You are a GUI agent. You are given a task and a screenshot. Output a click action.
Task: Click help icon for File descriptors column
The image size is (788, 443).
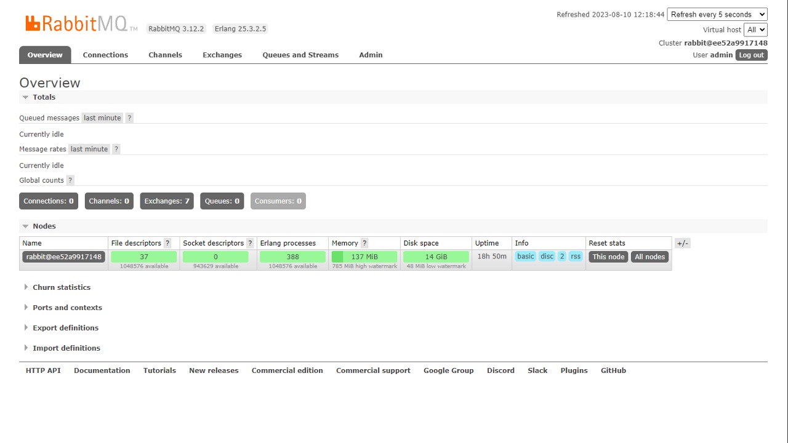(167, 244)
